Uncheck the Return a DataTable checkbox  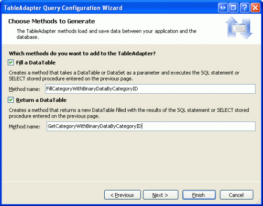click(x=11, y=100)
